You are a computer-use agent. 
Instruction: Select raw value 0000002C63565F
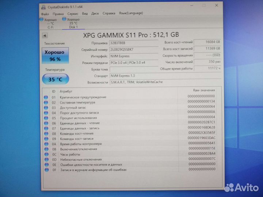pos(202,133)
